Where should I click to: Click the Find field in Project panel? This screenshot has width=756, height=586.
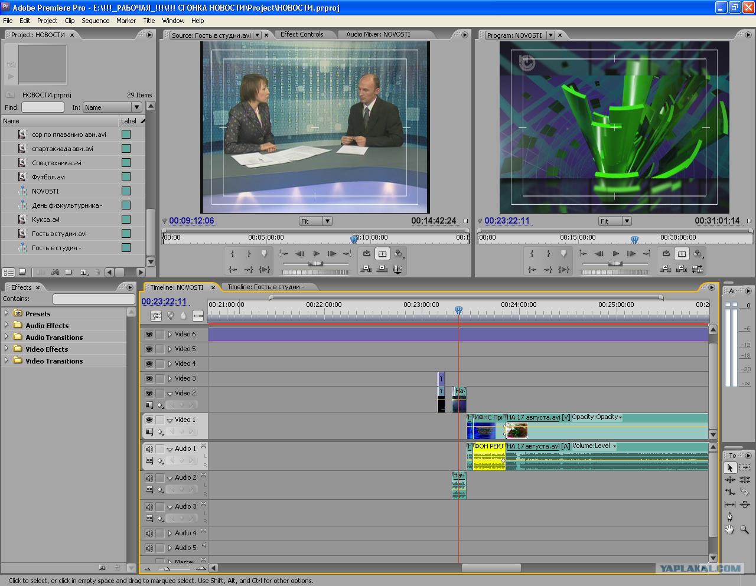pyautogui.click(x=43, y=107)
